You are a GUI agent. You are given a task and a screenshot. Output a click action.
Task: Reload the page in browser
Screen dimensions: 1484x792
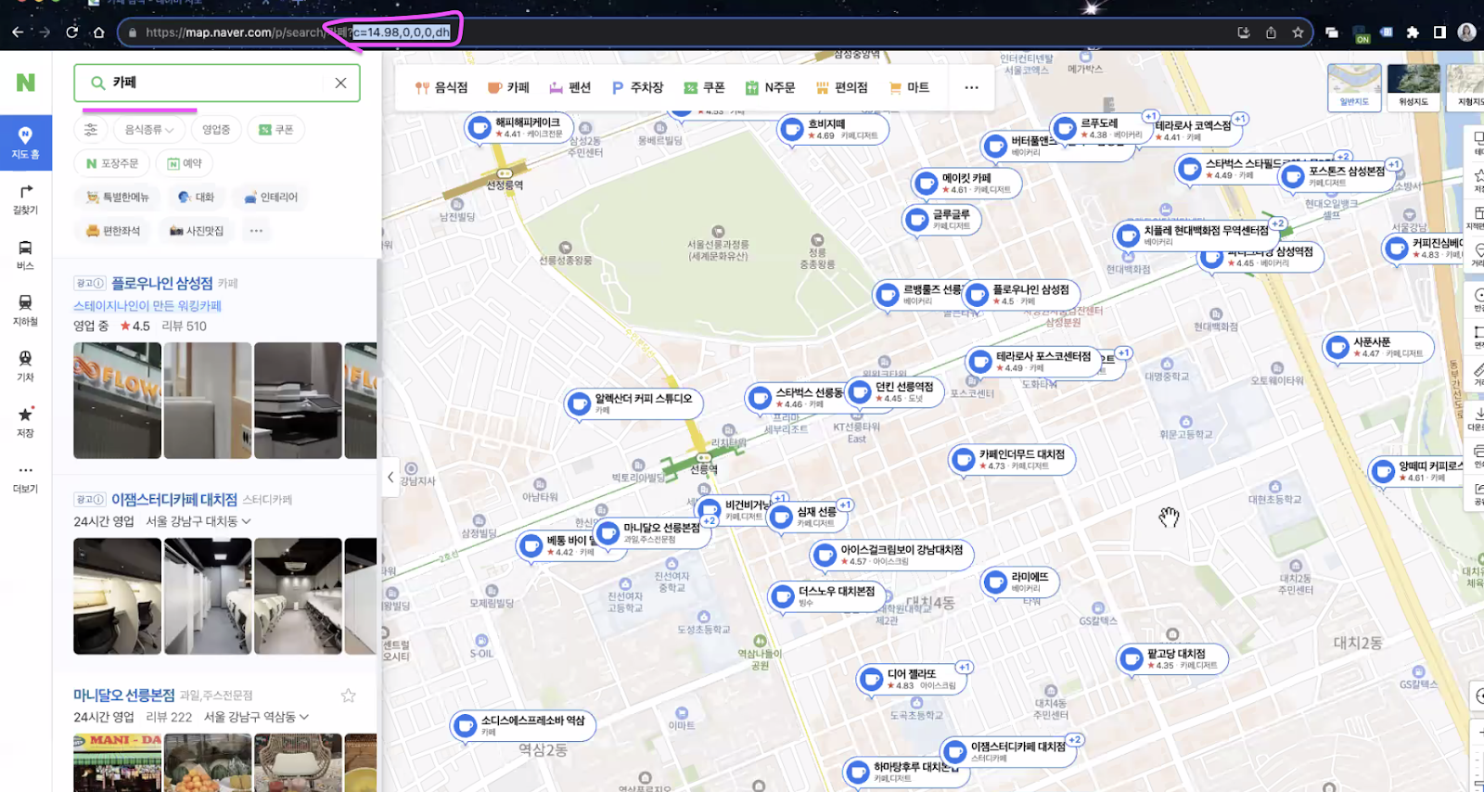71,32
